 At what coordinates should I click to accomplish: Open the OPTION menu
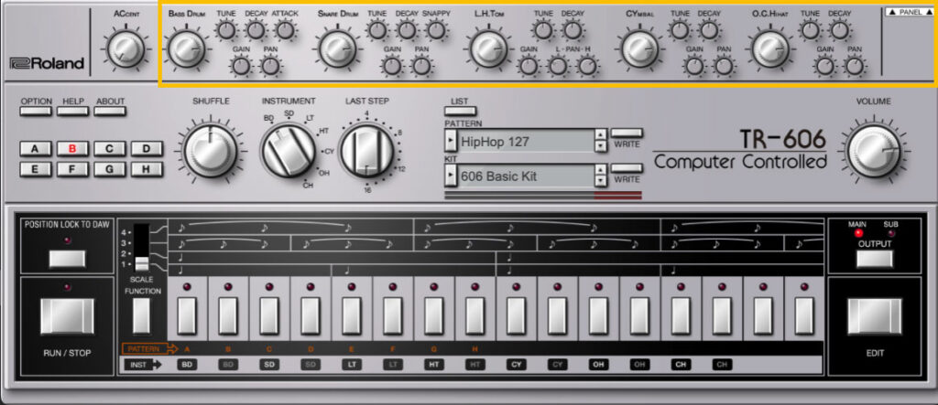(37, 111)
